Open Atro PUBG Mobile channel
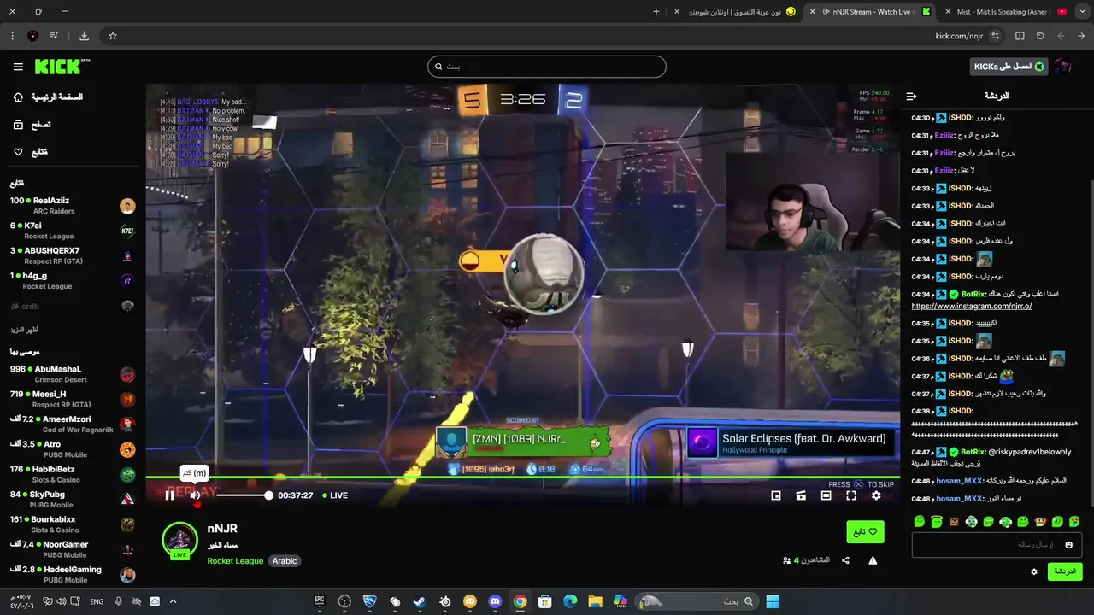The width and height of the screenshot is (1094, 615). click(73, 449)
